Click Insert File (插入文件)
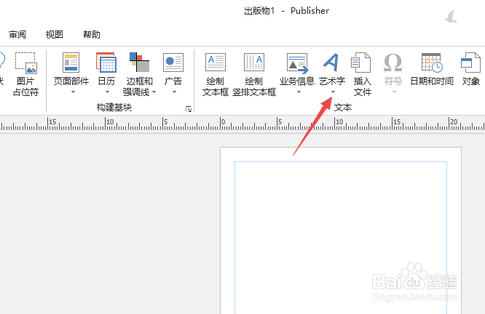485x314 pixels. [x=362, y=74]
